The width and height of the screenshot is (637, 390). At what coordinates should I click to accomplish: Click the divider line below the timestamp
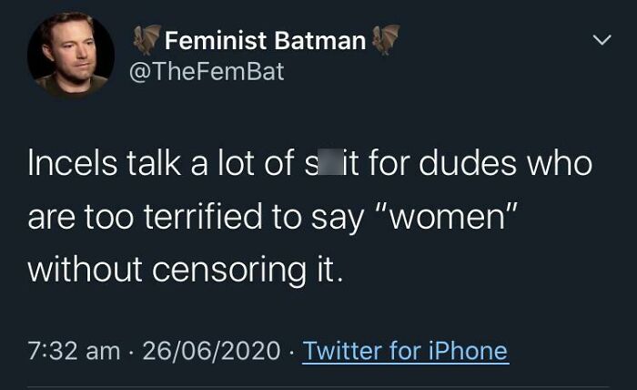(x=318, y=386)
